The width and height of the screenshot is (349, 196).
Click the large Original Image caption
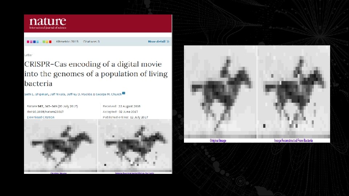coord(218,141)
